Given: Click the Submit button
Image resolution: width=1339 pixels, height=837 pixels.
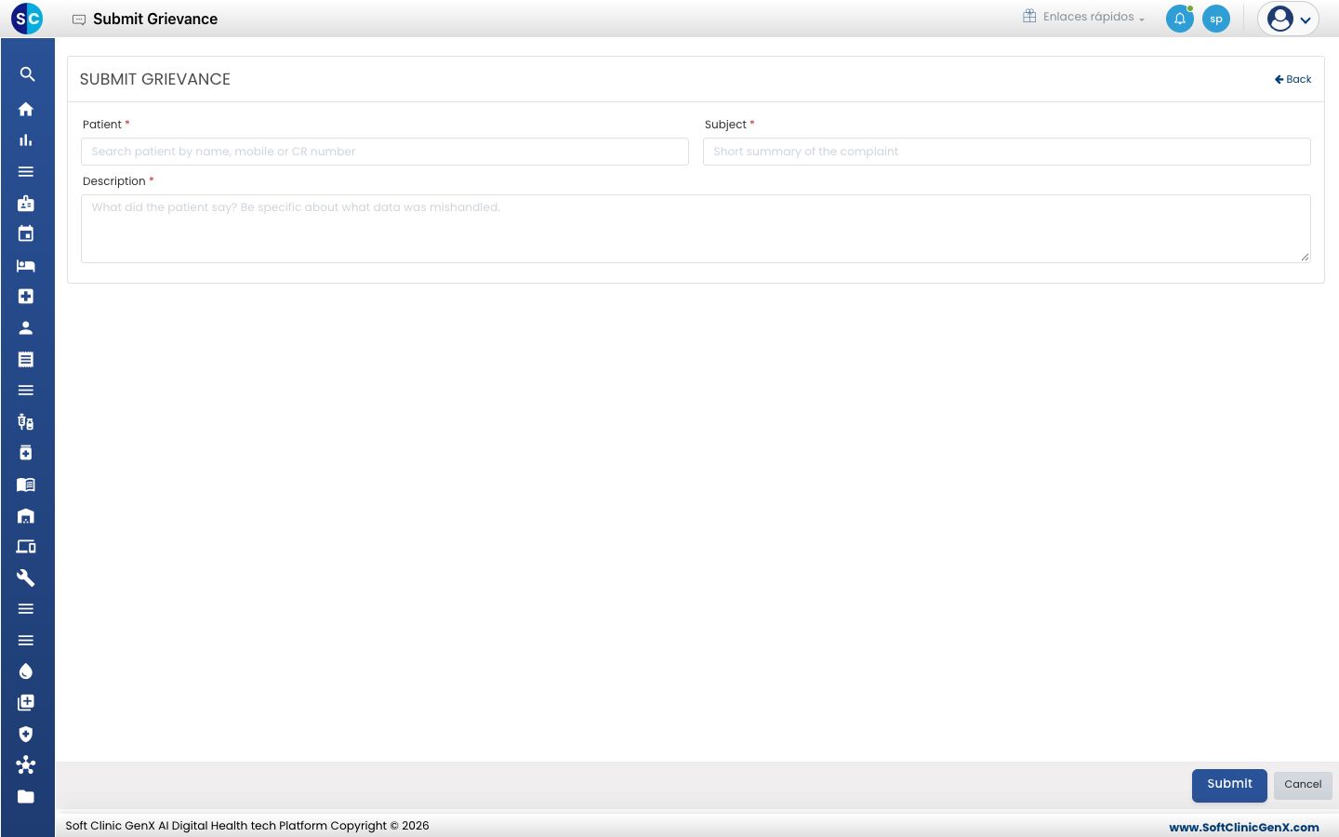Looking at the screenshot, I should tap(1229, 785).
